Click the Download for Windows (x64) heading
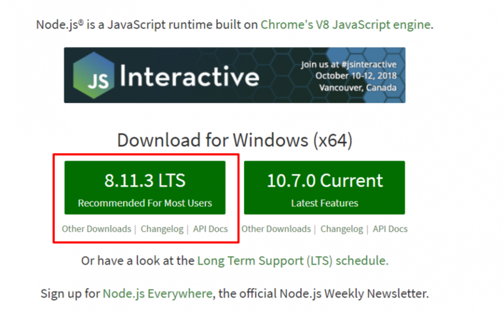This screenshot has width=503, height=313. pos(234,140)
